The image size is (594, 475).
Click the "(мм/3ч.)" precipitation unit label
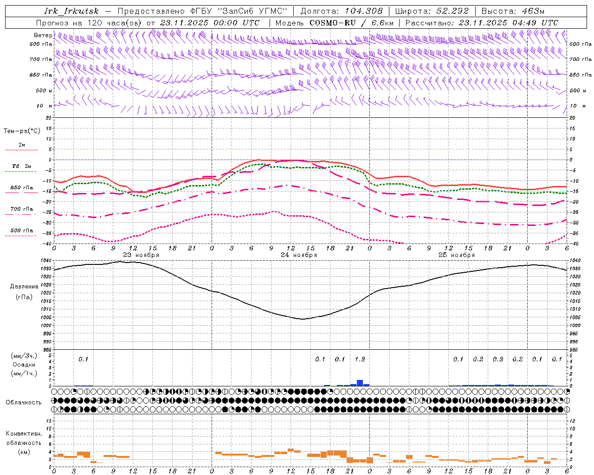24,356
